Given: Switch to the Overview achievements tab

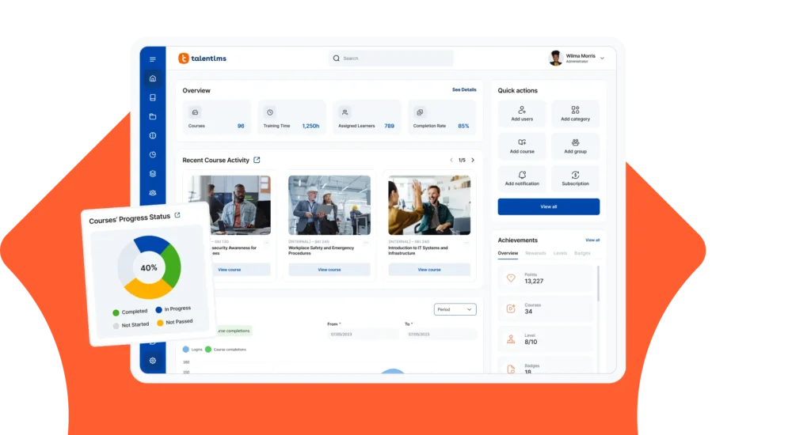Looking at the screenshot, I should (x=508, y=253).
